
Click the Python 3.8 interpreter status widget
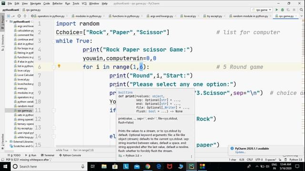(295, 160)
